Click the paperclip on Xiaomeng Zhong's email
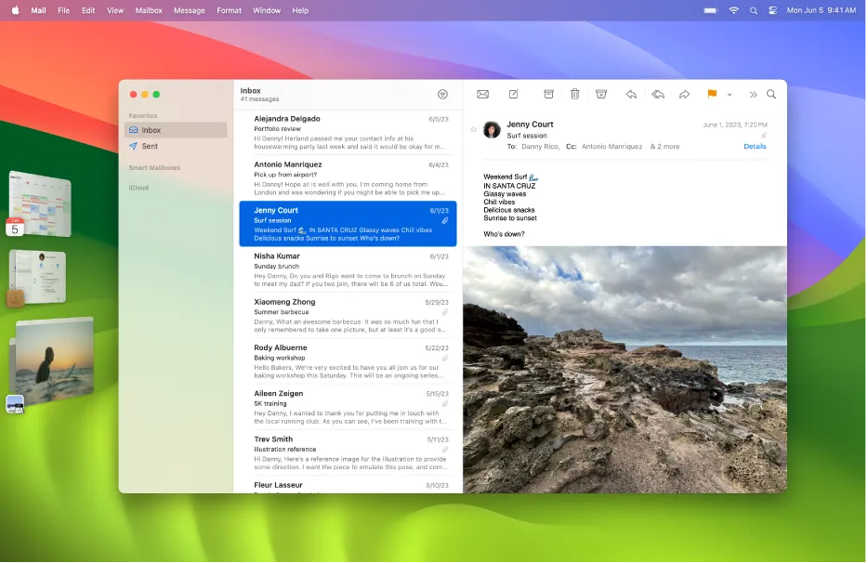Viewport: 868px width, 563px height. [446, 313]
